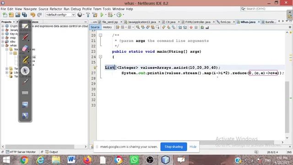Click the Windows Start button
293x165 pixels.
[x=6, y=160]
